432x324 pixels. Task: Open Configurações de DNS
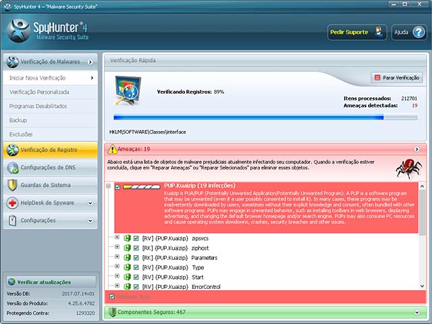tap(51, 167)
